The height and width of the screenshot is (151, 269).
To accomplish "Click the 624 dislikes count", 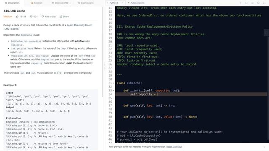I will (35, 17).
